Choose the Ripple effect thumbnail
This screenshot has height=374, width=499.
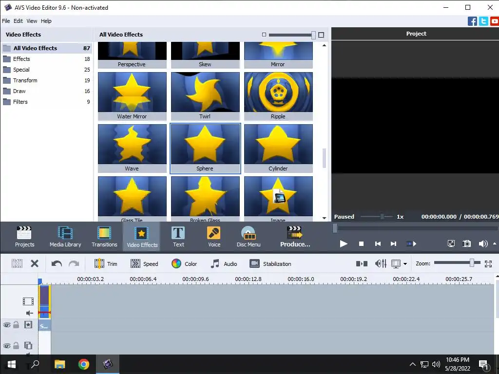tap(278, 96)
